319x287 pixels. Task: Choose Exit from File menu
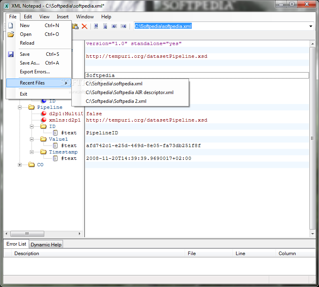tap(39, 94)
